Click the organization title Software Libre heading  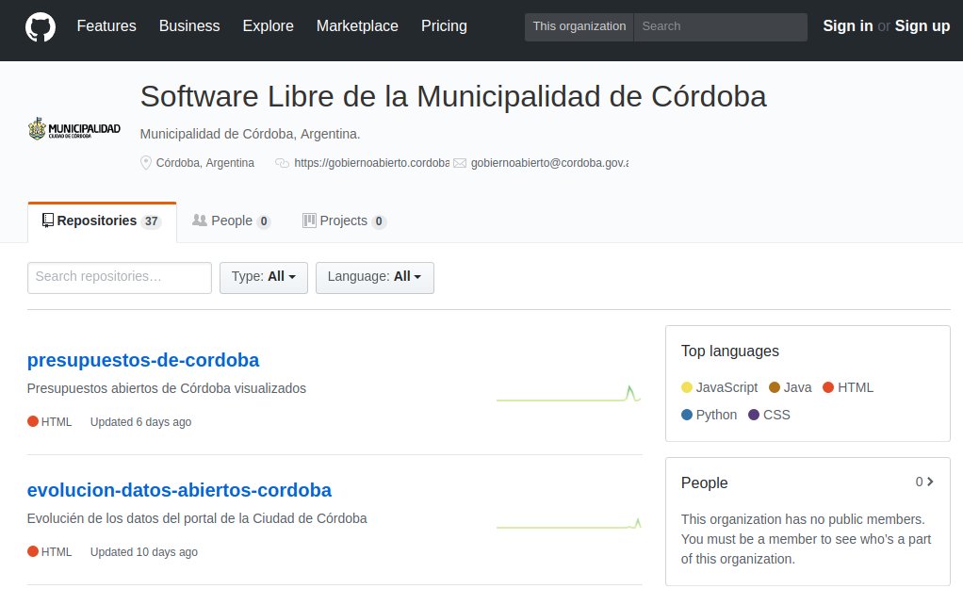(453, 96)
